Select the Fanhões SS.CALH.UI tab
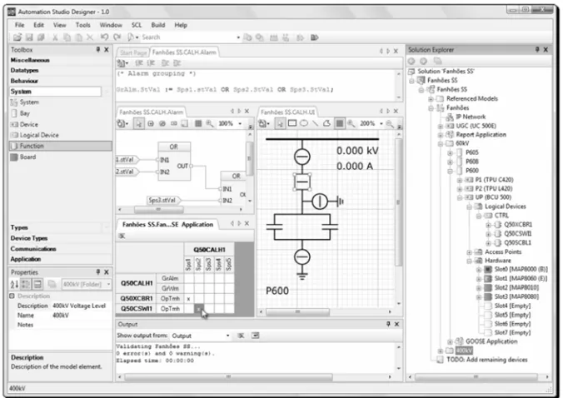The image size is (563, 398). coord(287,112)
